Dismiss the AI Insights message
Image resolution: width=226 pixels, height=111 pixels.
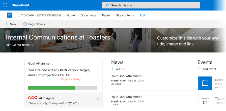coord(98,99)
